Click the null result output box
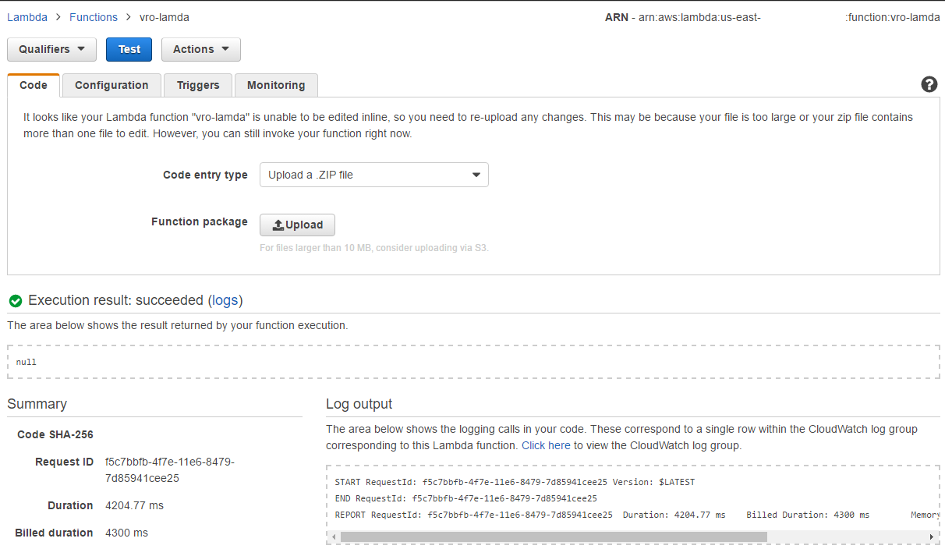Viewport: 945px width, 549px height. tap(473, 362)
